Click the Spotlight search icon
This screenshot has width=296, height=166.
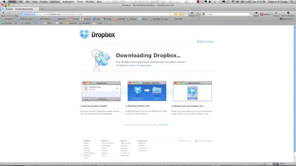(x=292, y=2)
